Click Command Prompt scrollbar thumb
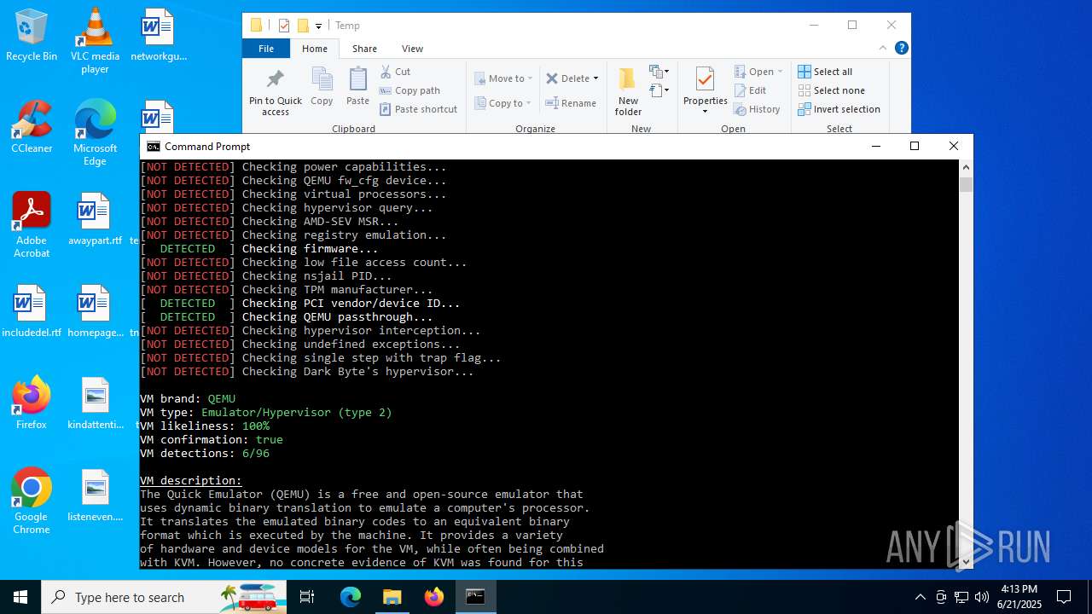This screenshot has height=614, width=1092. (x=966, y=184)
